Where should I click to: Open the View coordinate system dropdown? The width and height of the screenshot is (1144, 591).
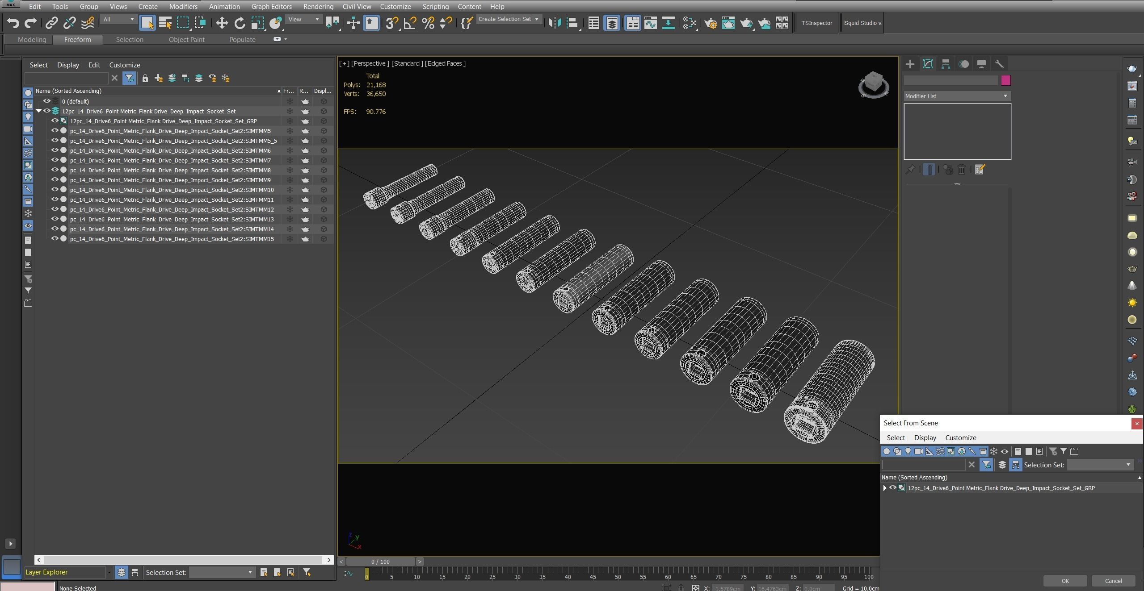(x=304, y=19)
